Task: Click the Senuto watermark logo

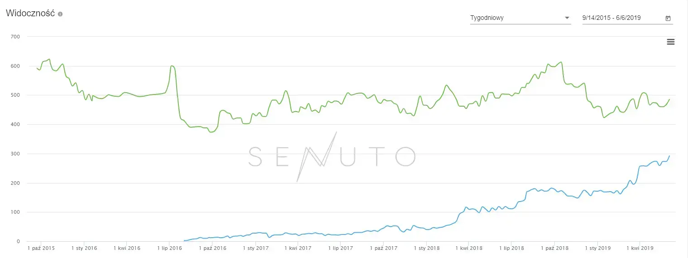Action: tap(332, 156)
